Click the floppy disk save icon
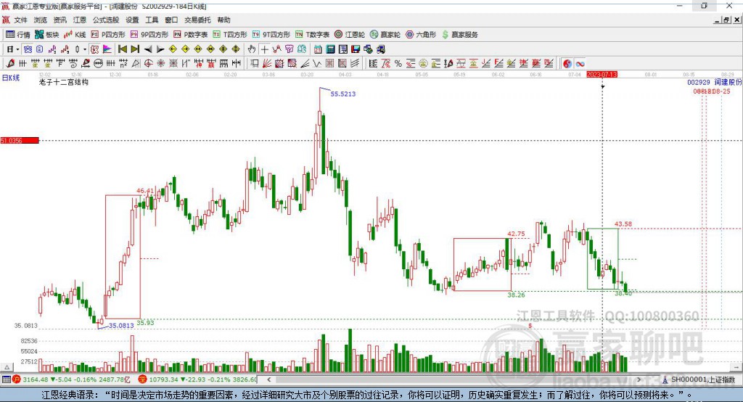Screen dimensions: 743x402 tap(356, 49)
